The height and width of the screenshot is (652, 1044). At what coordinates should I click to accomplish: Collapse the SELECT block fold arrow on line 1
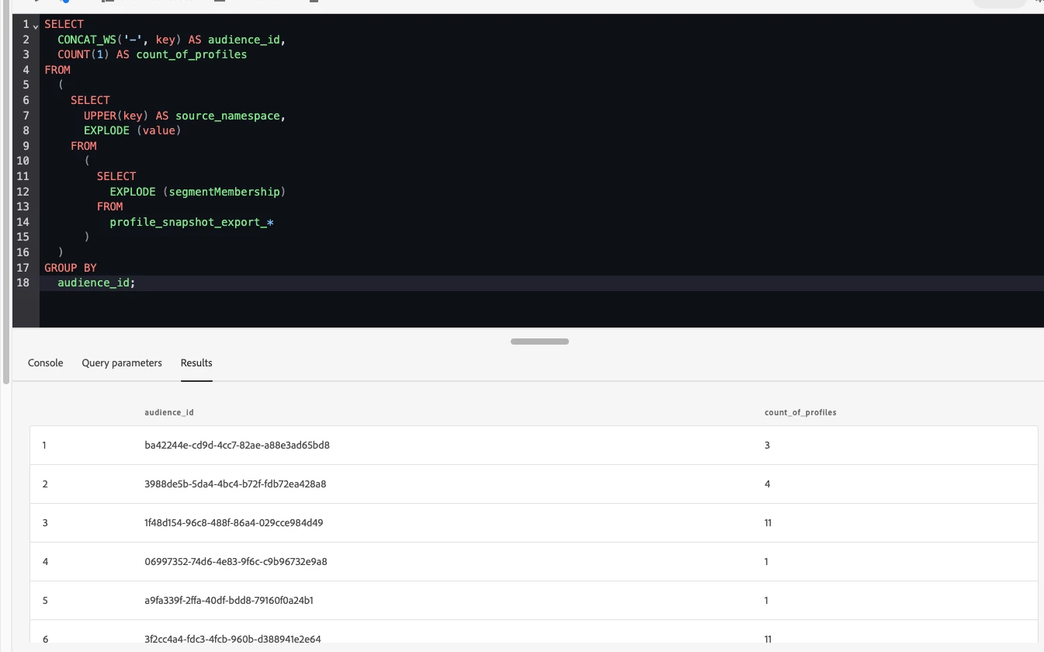click(x=35, y=26)
